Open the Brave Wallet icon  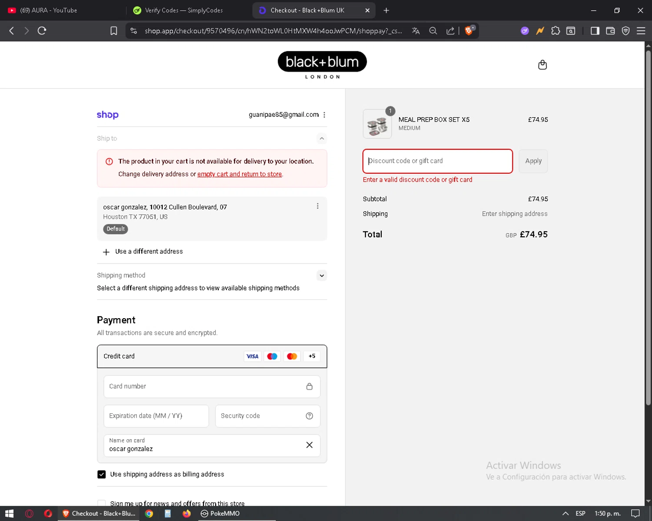click(610, 31)
